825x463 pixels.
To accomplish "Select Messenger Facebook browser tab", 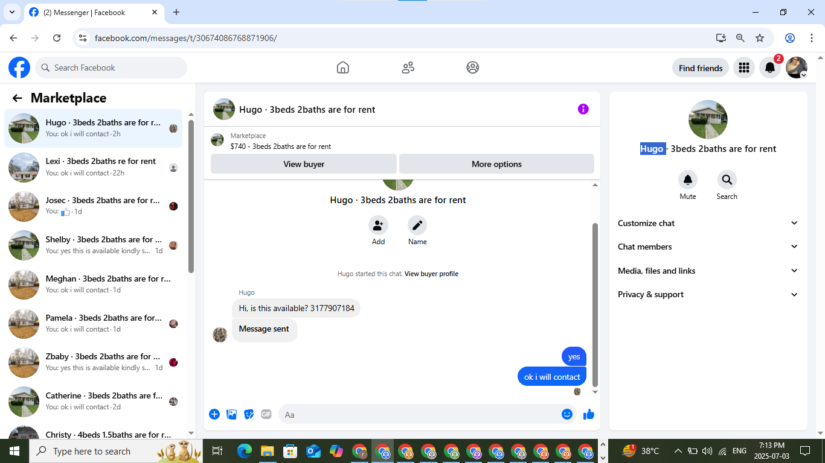I will [x=94, y=12].
